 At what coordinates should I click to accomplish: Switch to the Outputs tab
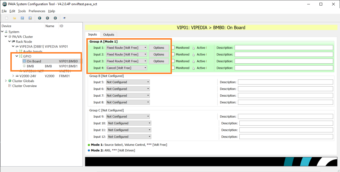pyautogui.click(x=109, y=35)
